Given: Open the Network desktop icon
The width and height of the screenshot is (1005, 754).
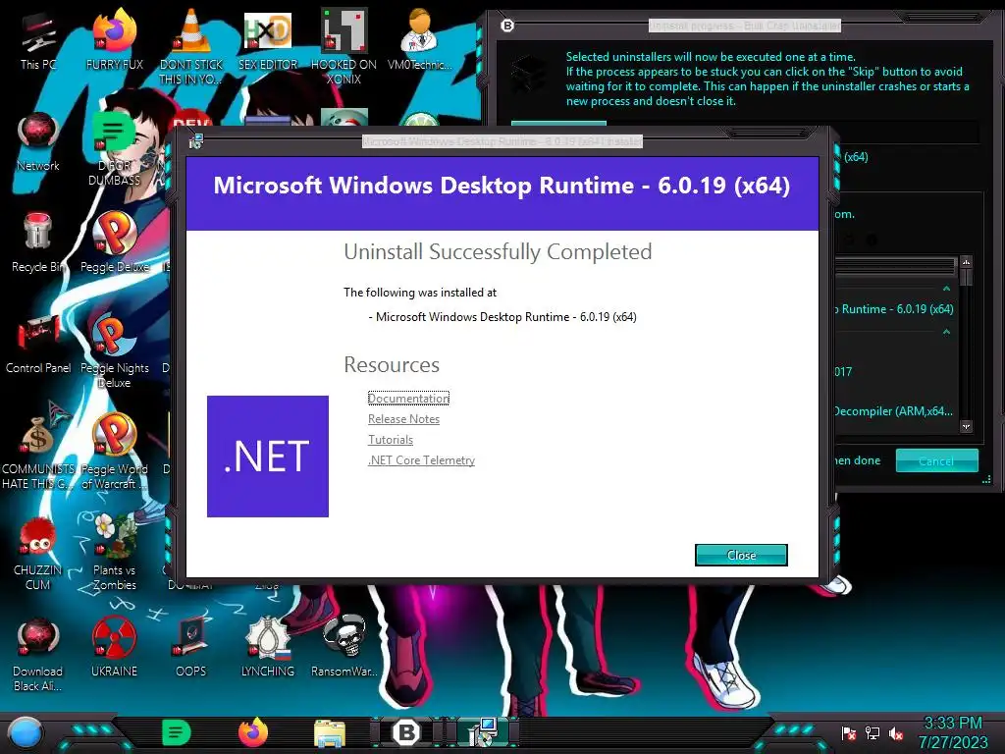Looking at the screenshot, I should tap(38, 141).
